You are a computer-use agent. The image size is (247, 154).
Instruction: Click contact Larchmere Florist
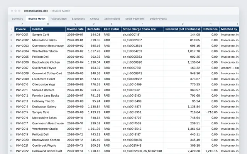pos(48,79)
